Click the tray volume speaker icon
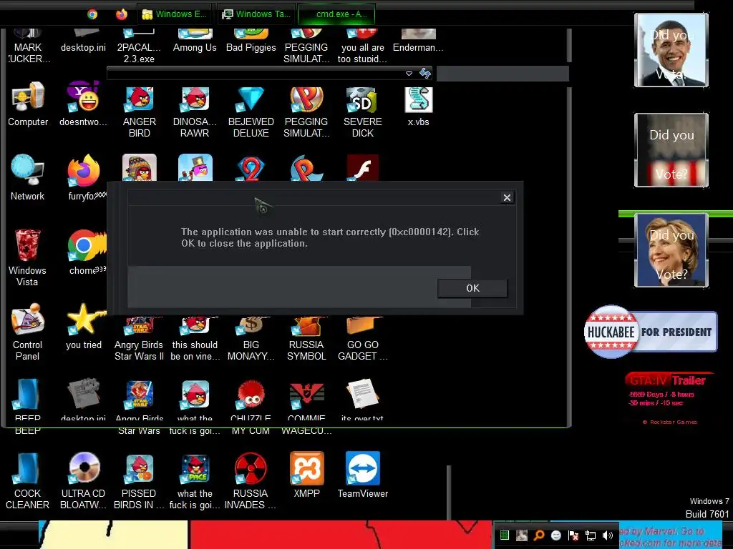733x549 pixels. [608, 535]
